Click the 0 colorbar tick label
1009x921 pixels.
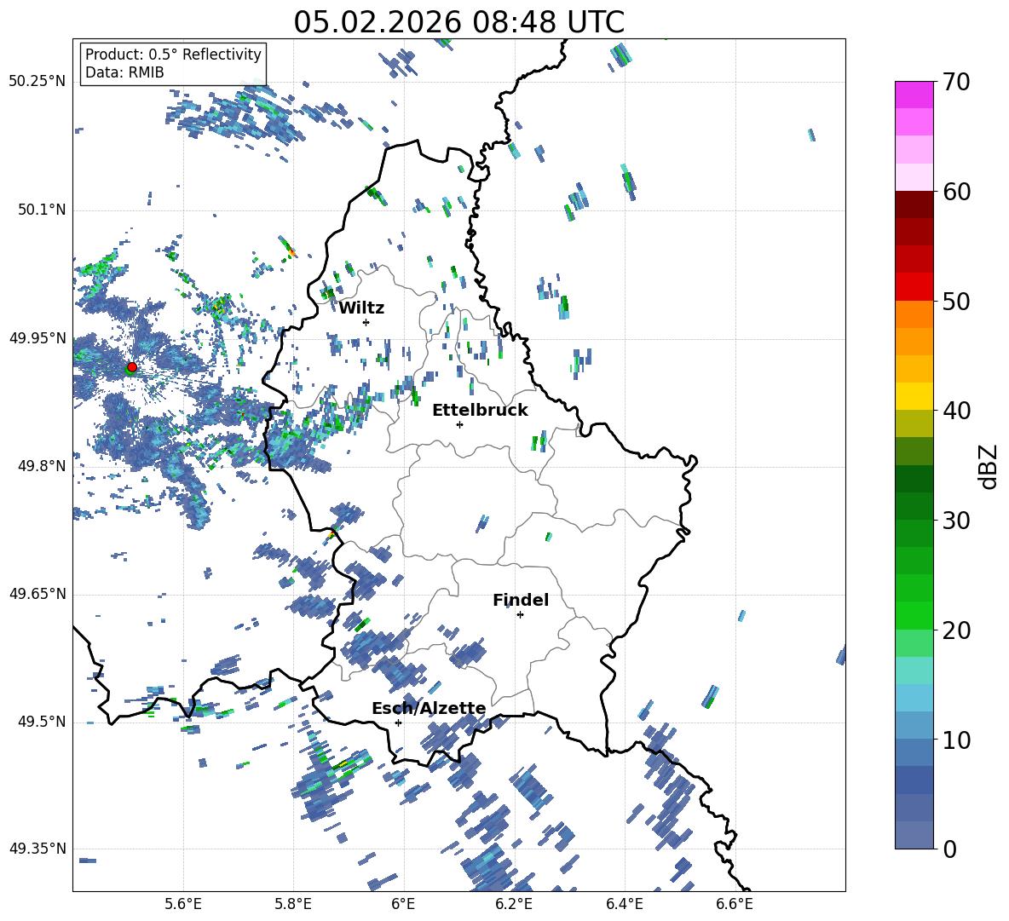click(949, 849)
